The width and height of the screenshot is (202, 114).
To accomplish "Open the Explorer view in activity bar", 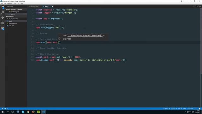I will 3,7.
